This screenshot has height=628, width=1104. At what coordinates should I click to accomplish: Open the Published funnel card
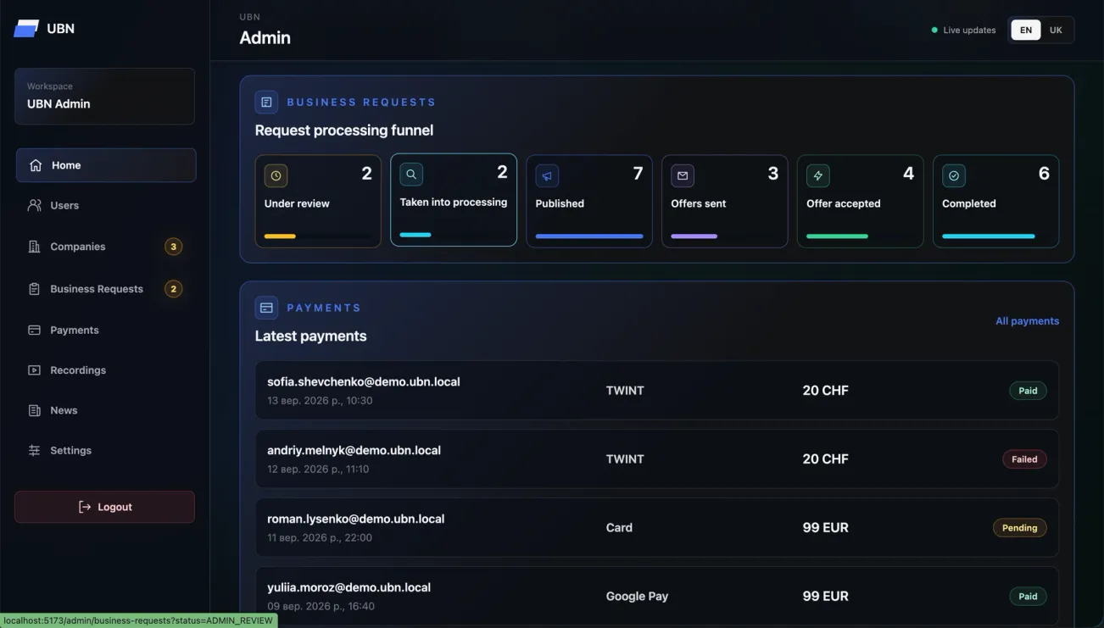coord(589,201)
